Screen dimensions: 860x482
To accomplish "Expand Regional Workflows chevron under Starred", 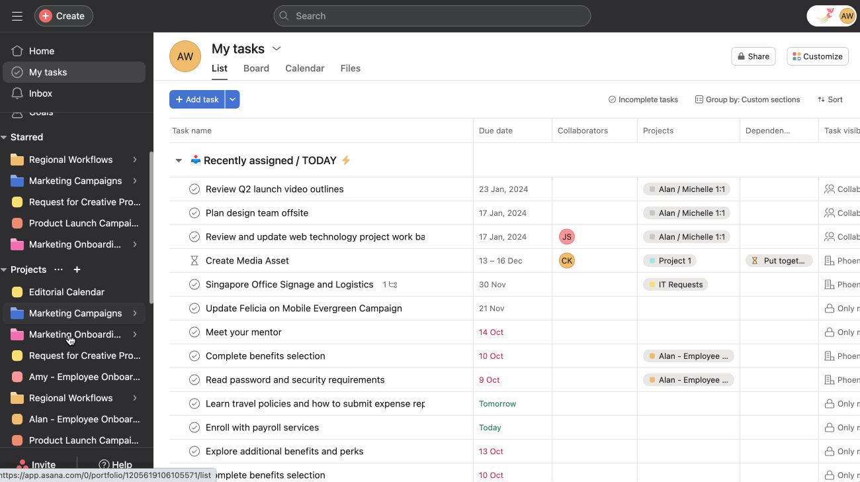I will [x=135, y=160].
